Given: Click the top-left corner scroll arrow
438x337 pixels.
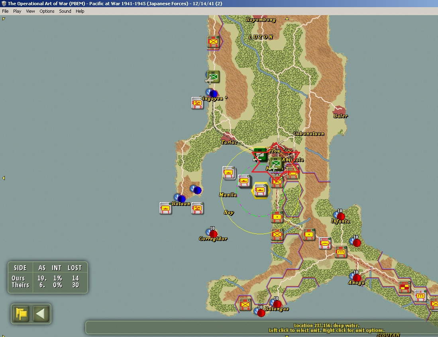Looking at the screenshot, I should pyautogui.click(x=4, y=19).
